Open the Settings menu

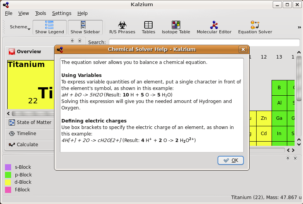(62, 13)
